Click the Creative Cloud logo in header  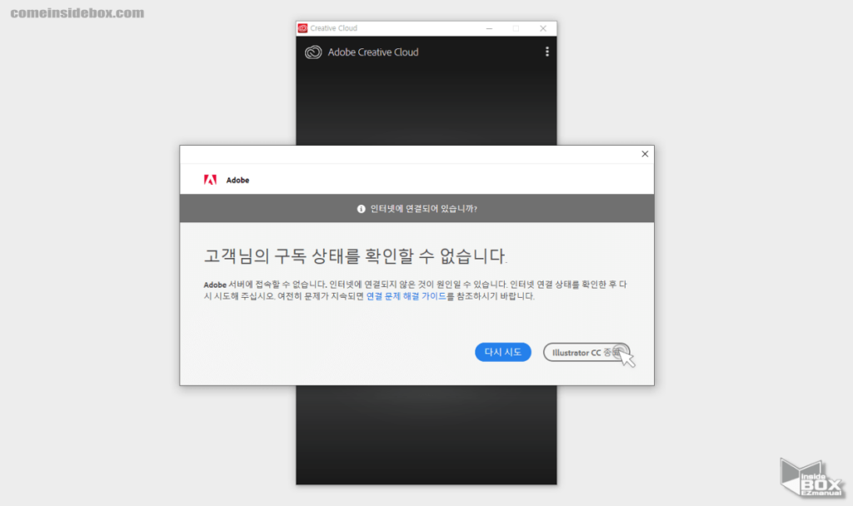(313, 52)
